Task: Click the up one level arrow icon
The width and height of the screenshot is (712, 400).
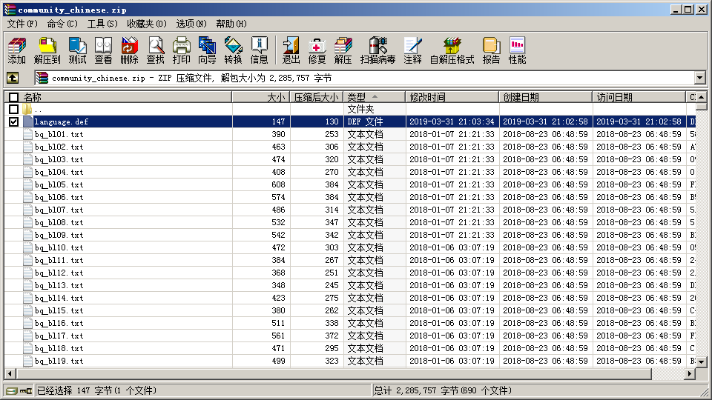Action: pyautogui.click(x=13, y=78)
